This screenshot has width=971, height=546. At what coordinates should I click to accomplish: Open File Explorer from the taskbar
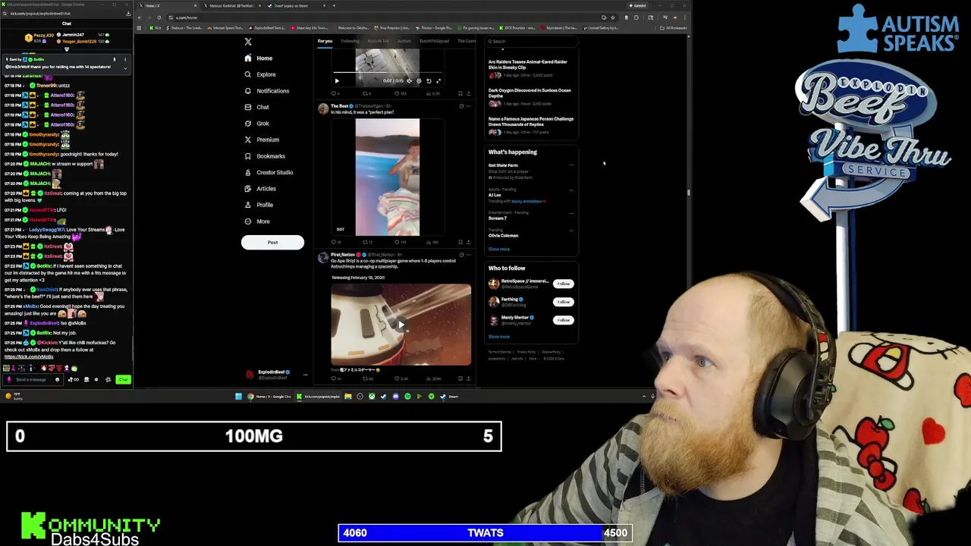click(x=347, y=397)
